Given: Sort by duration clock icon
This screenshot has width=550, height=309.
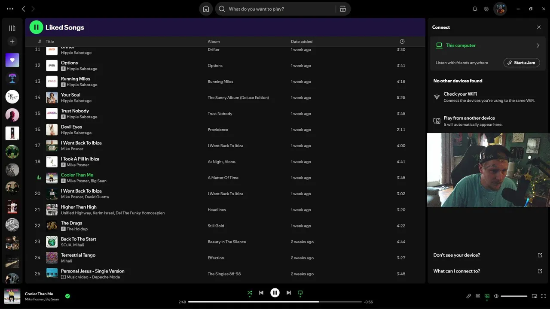Looking at the screenshot, I should coord(402,42).
